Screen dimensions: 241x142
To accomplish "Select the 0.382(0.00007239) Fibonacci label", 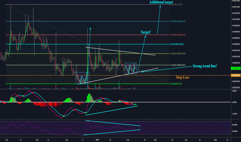I will tap(178, 54).
